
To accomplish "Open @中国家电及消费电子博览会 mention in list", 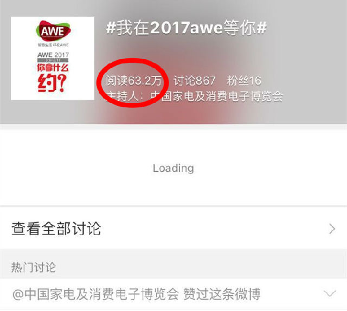I will (x=95, y=294).
